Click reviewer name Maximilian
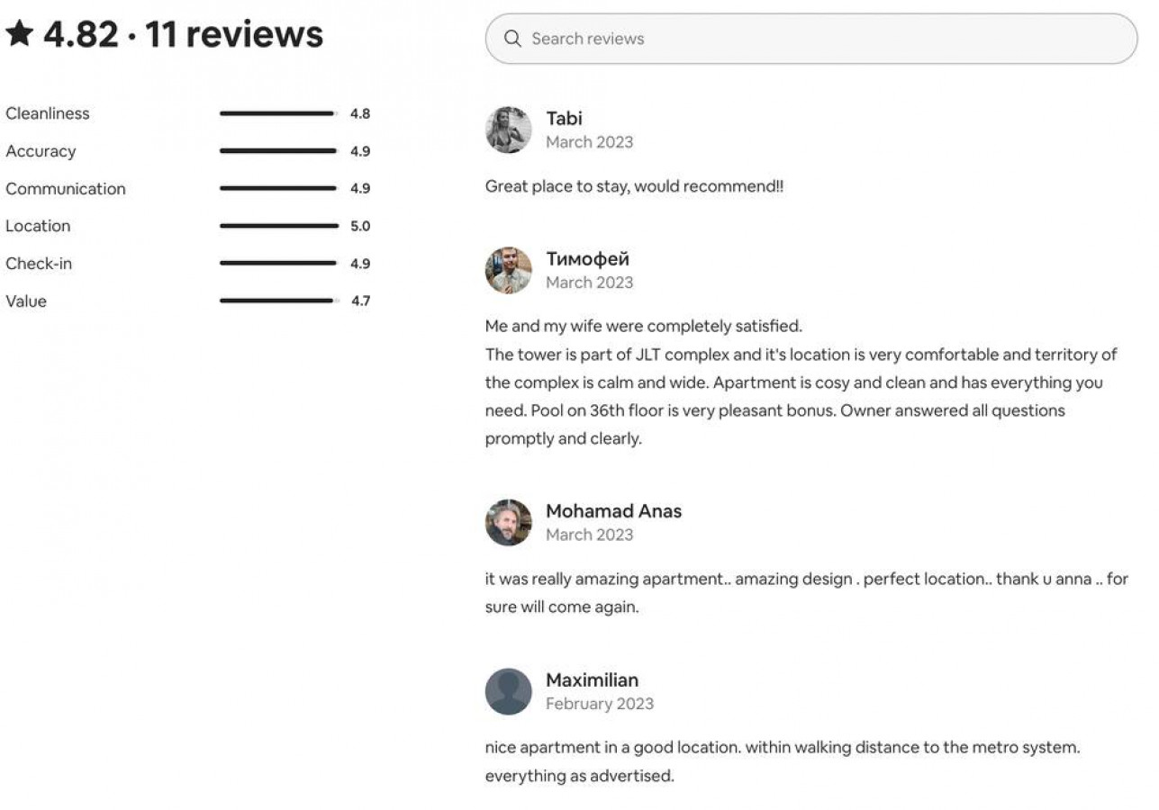Image resolution: width=1159 pixels, height=810 pixels. point(592,679)
